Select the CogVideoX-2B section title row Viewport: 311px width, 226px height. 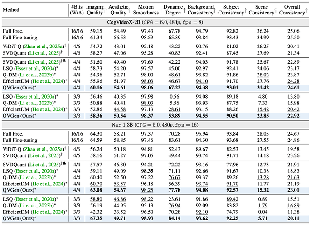click(x=155, y=22)
